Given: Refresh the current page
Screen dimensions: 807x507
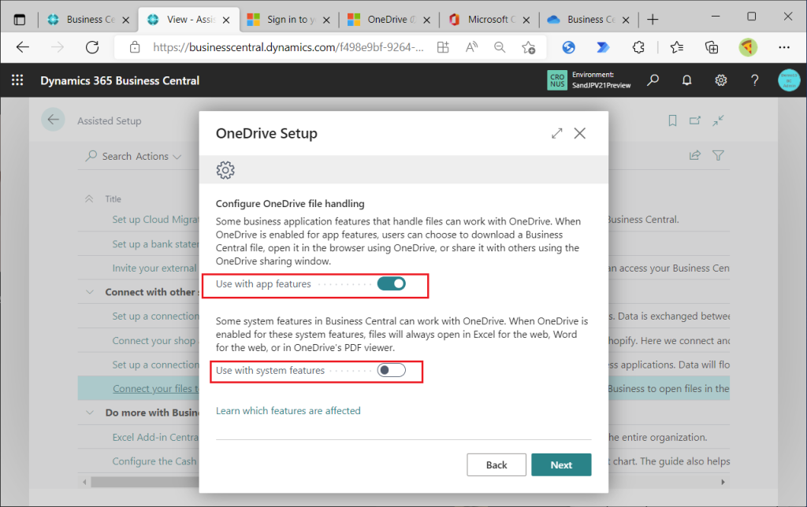Looking at the screenshot, I should pos(92,47).
